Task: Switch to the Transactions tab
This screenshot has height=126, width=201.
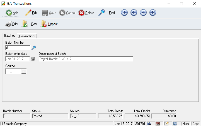Action: (x=27, y=36)
